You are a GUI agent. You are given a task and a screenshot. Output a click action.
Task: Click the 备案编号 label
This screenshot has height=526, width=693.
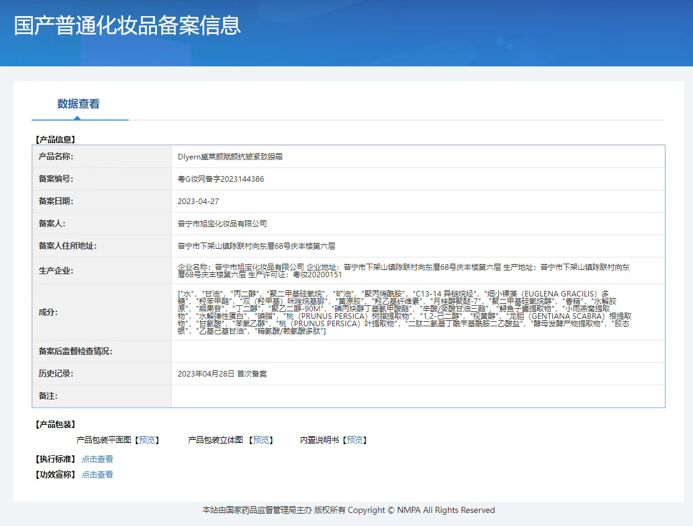[56, 179]
